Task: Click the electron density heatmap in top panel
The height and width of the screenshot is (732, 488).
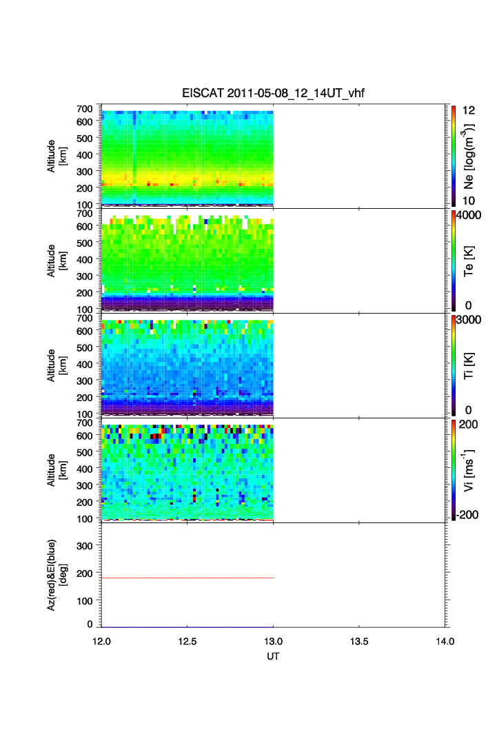Action: tap(187, 159)
